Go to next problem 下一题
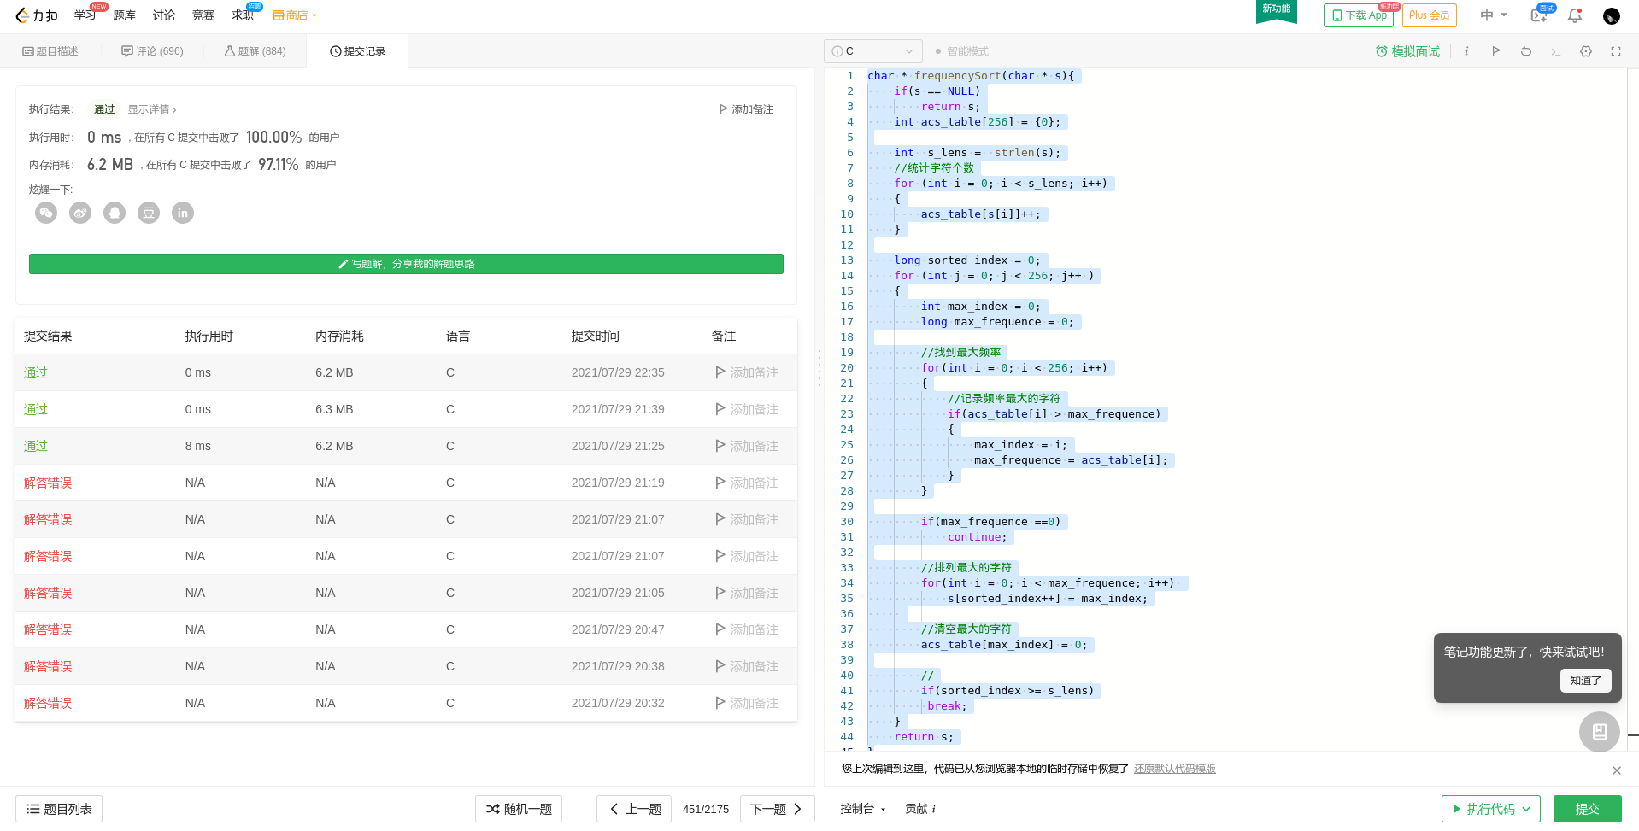1639x831 pixels. [777, 809]
